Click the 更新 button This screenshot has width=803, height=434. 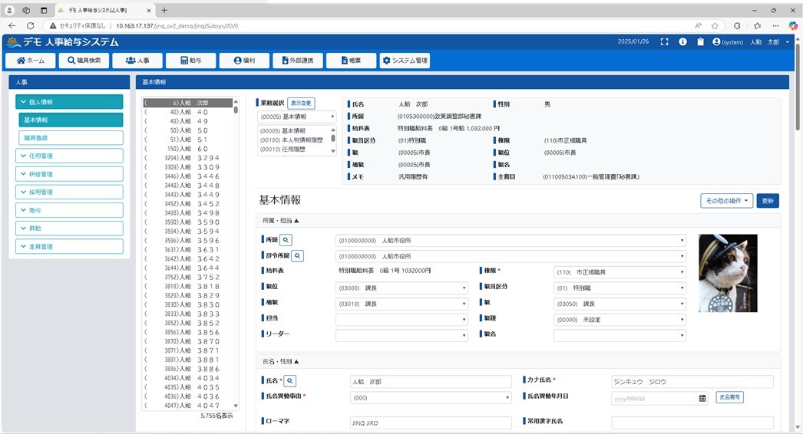click(x=768, y=201)
